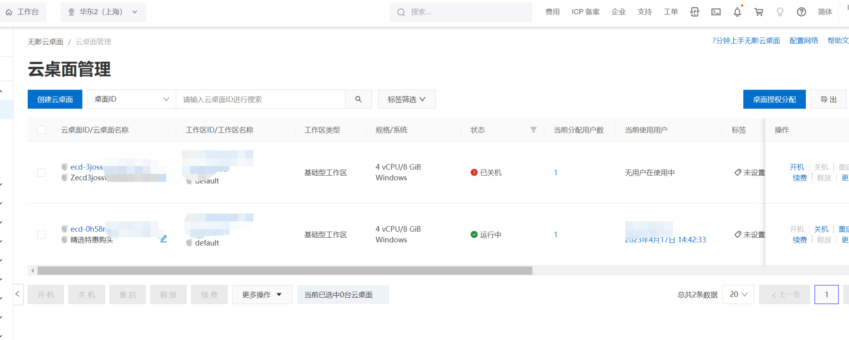Click the cloud desktop ID search field

[260, 99]
